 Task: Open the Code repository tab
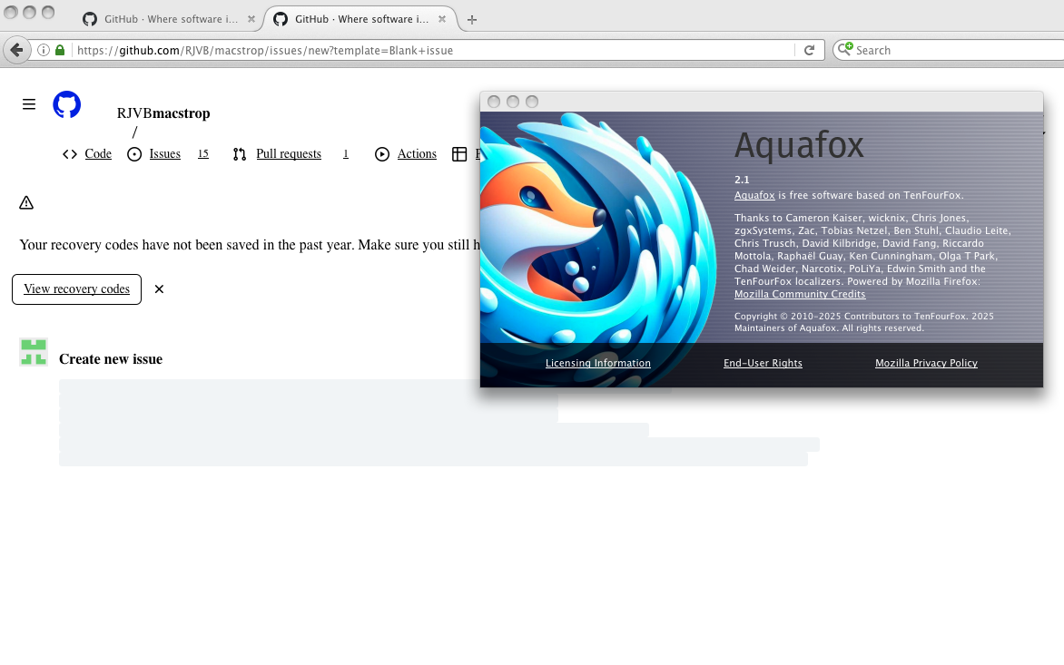(x=98, y=154)
